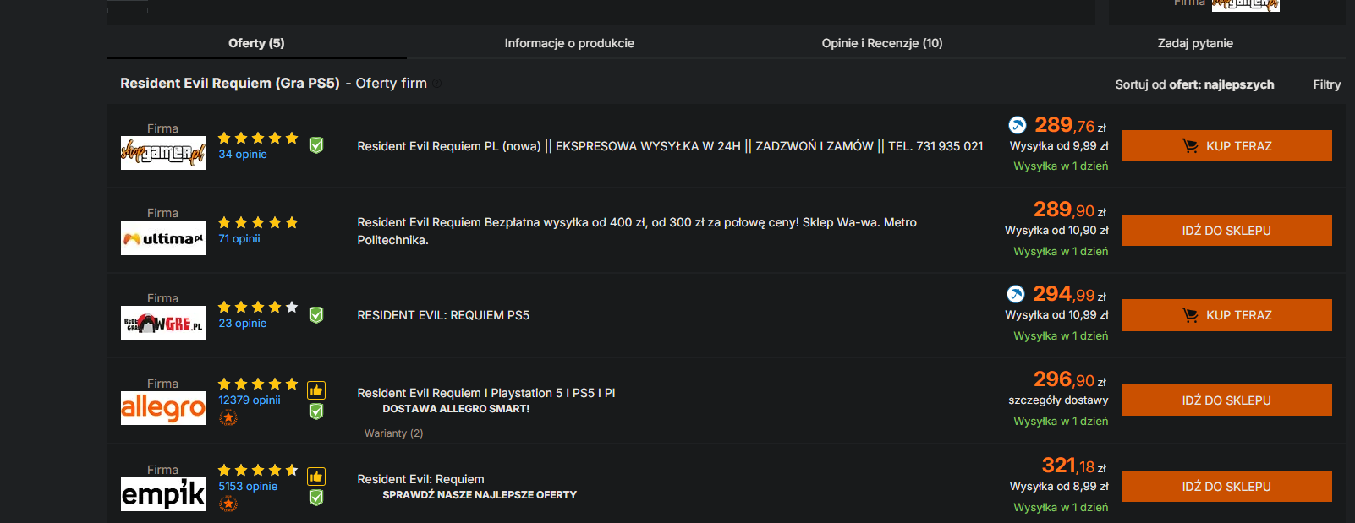Open the Filtry filter options
The width and height of the screenshot is (1355, 523).
[1326, 84]
